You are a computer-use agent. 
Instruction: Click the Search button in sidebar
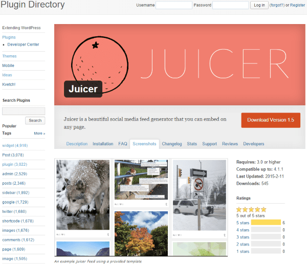[x=35, y=120]
